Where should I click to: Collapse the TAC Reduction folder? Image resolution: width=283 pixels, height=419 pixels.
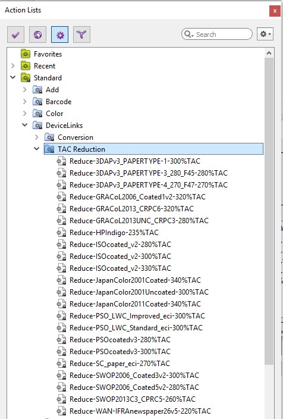(x=37, y=149)
